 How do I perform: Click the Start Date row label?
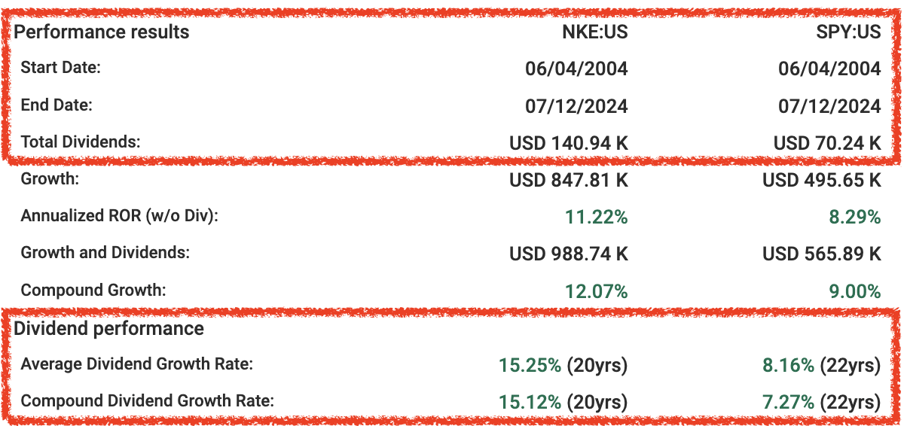pyautogui.click(x=61, y=68)
